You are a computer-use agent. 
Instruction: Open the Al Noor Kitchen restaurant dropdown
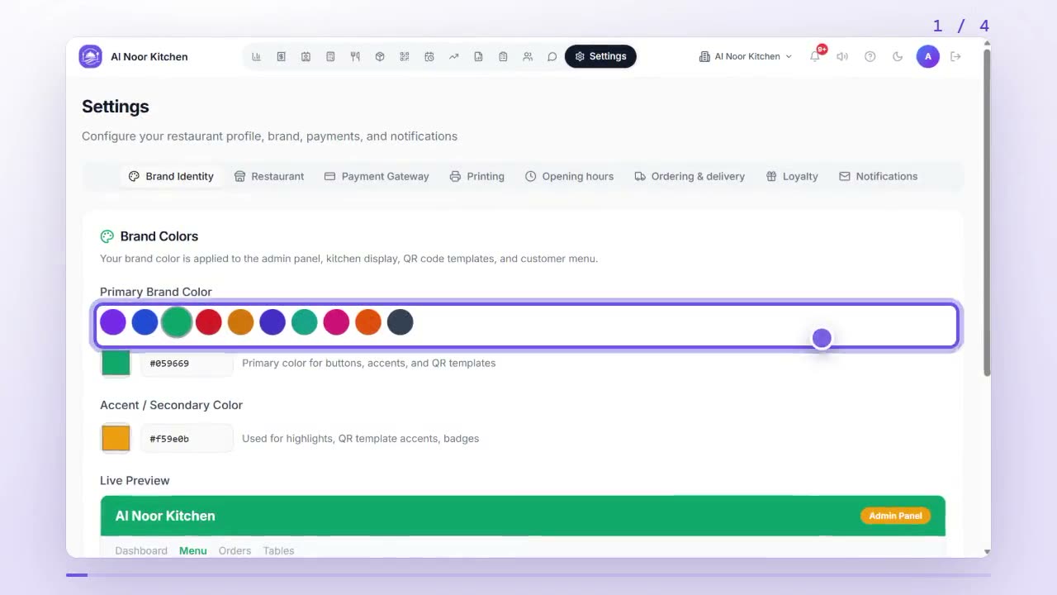click(746, 57)
